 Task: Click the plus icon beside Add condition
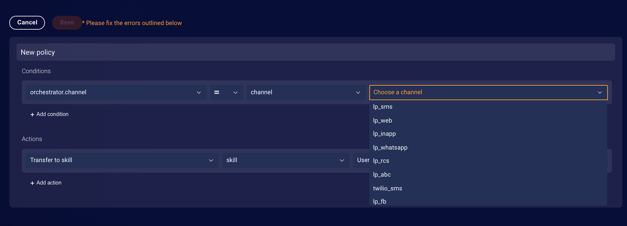click(x=32, y=115)
